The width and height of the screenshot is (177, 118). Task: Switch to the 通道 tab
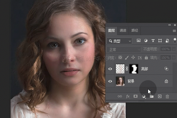click(123, 30)
